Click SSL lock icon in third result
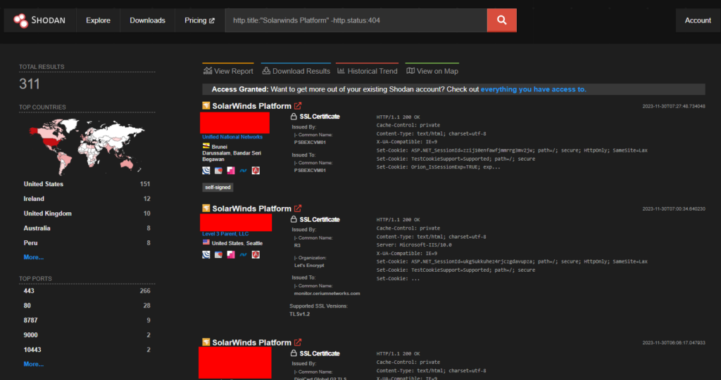 tap(294, 354)
